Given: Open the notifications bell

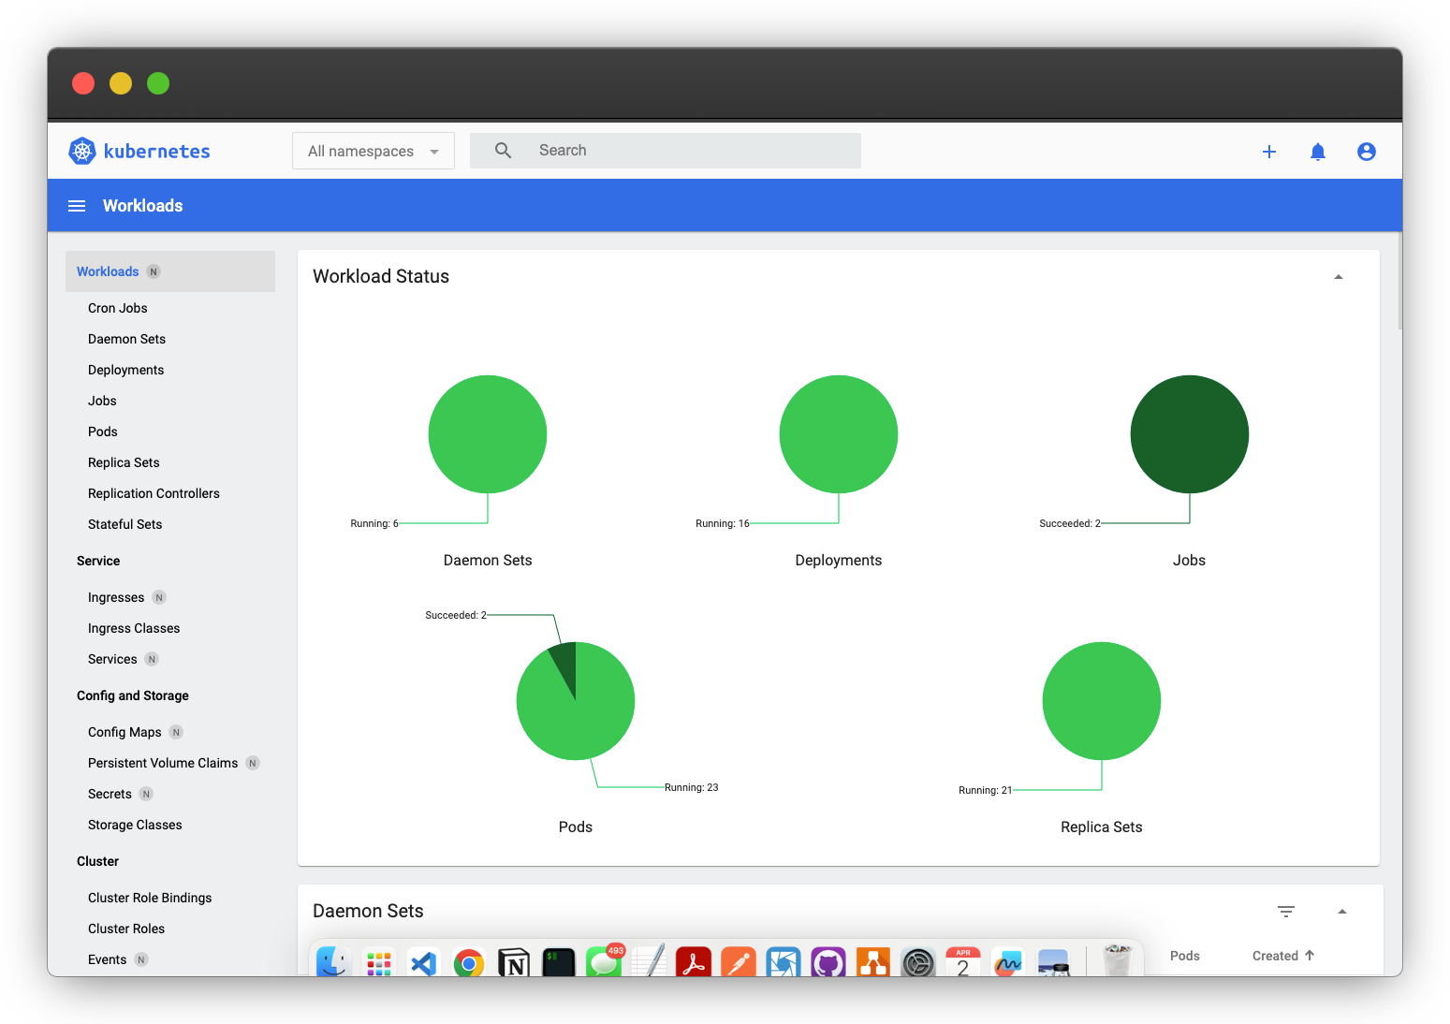Looking at the screenshot, I should [1318, 151].
